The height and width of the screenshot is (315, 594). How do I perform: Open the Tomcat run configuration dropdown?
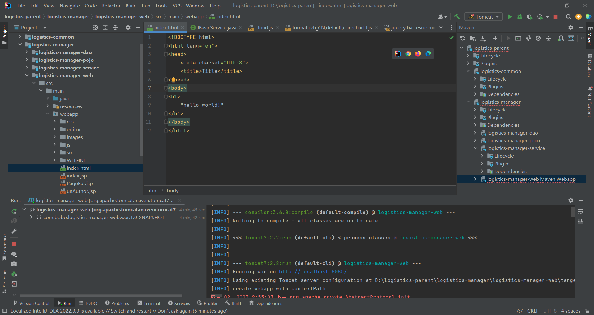(x=484, y=17)
